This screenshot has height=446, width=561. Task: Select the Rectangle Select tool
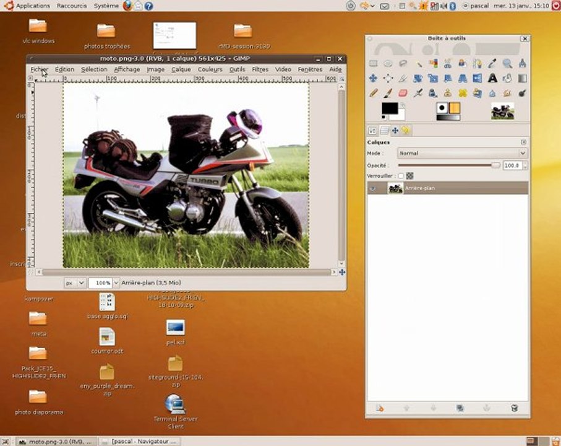[x=373, y=63]
